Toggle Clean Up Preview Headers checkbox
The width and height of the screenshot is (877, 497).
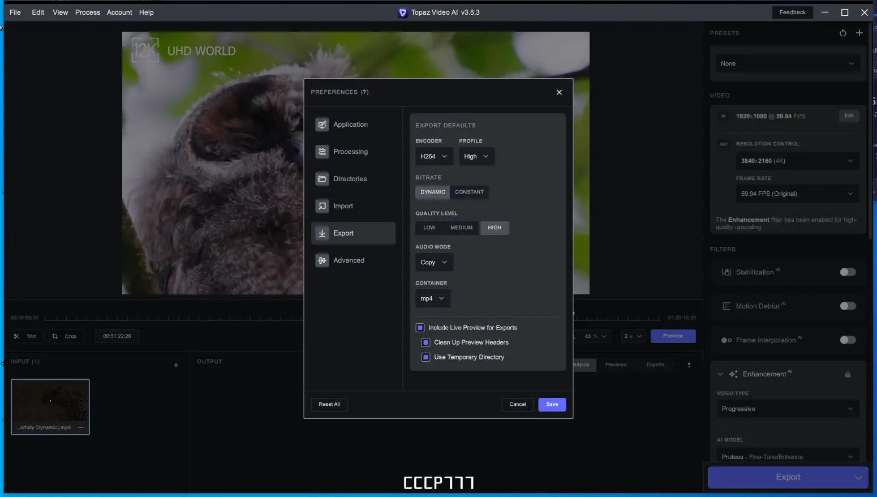click(426, 342)
